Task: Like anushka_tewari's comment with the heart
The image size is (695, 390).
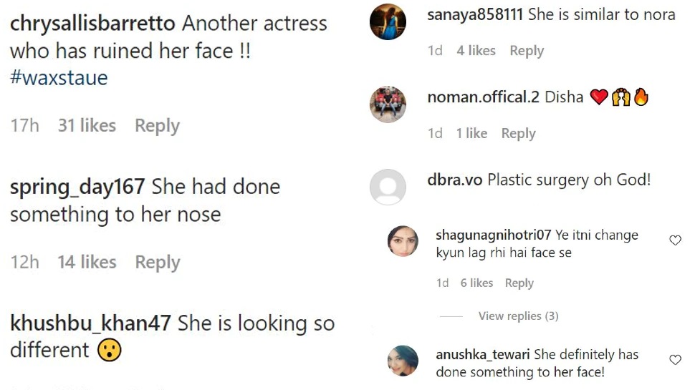Action: [x=675, y=360]
